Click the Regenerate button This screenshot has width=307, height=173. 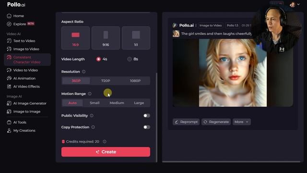216,122
